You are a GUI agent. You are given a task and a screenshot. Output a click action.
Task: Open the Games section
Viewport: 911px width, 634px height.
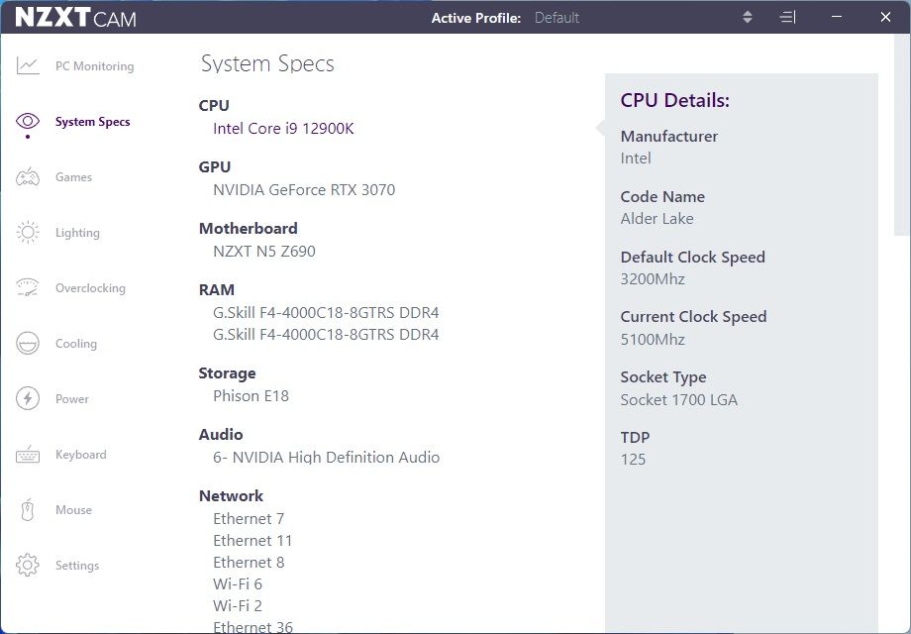coord(74,177)
